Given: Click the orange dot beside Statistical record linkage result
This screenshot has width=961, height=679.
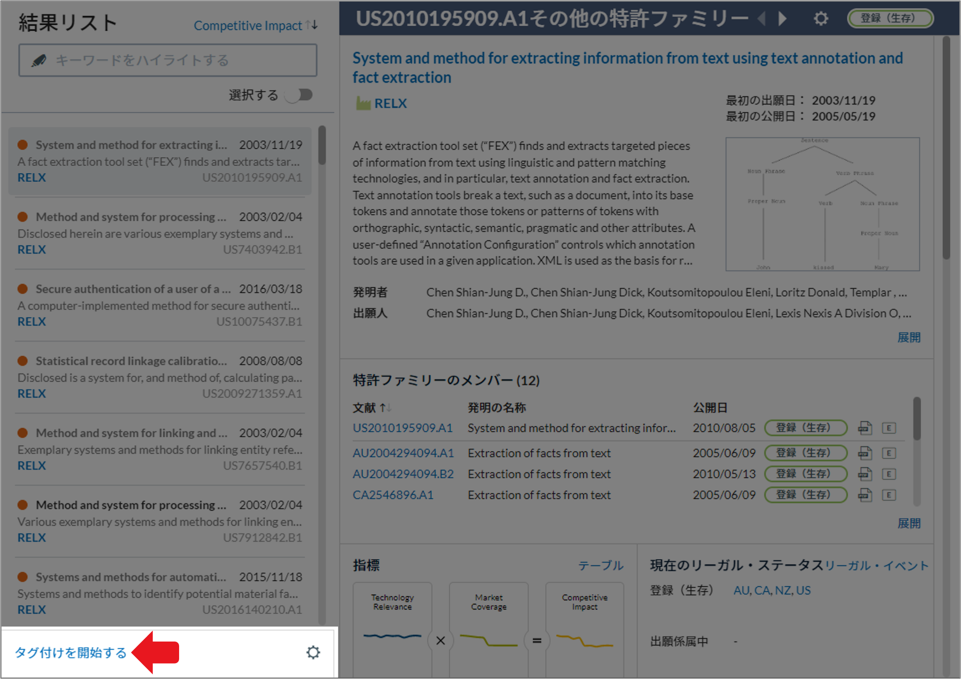Looking at the screenshot, I should (x=23, y=361).
